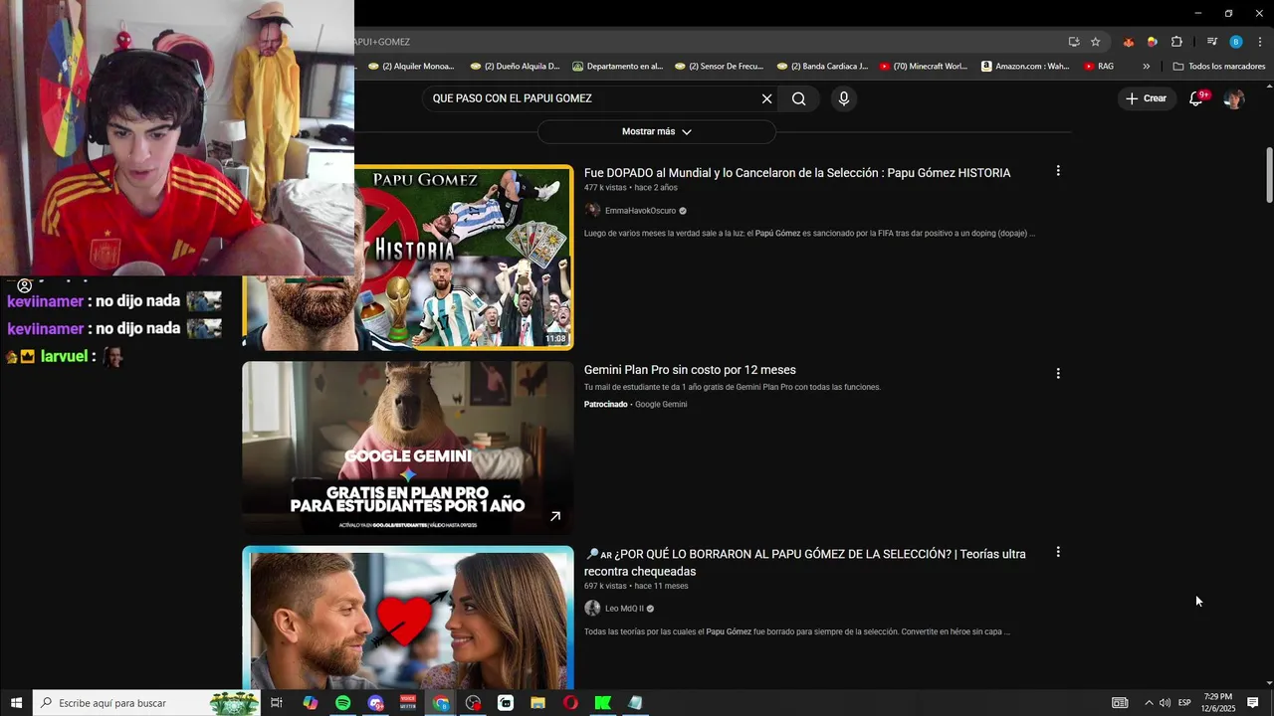
Task: Open options menu for Gemini ad
Action: (x=1058, y=374)
